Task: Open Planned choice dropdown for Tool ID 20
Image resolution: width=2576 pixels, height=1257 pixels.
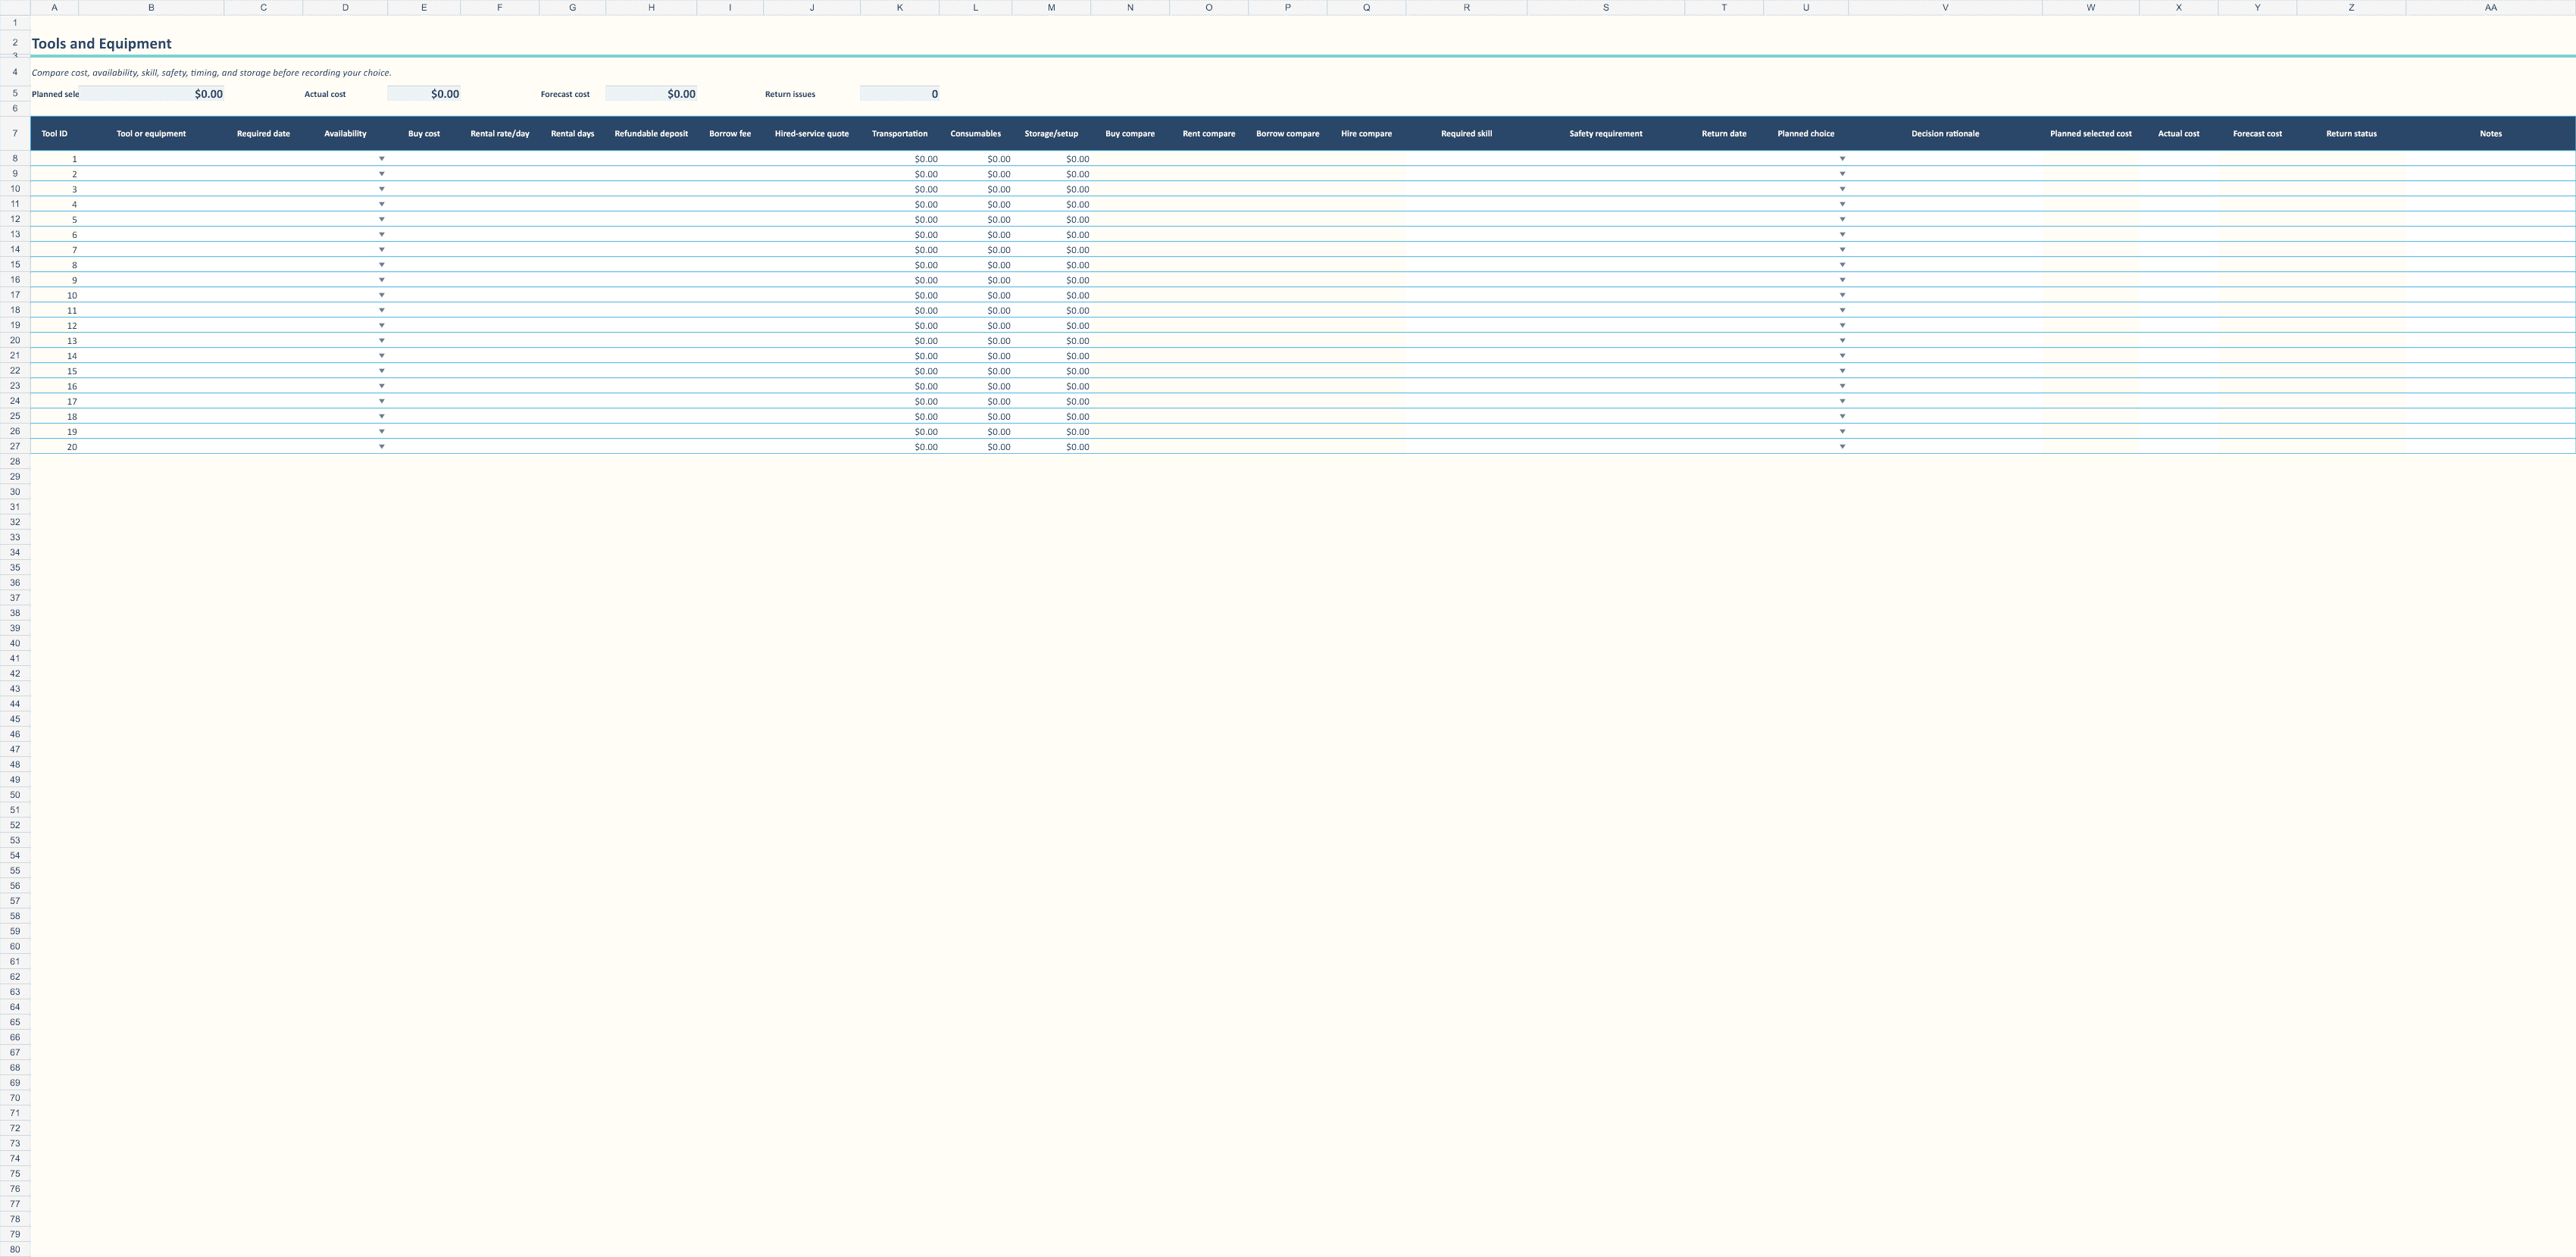Action: pyautogui.click(x=1842, y=447)
